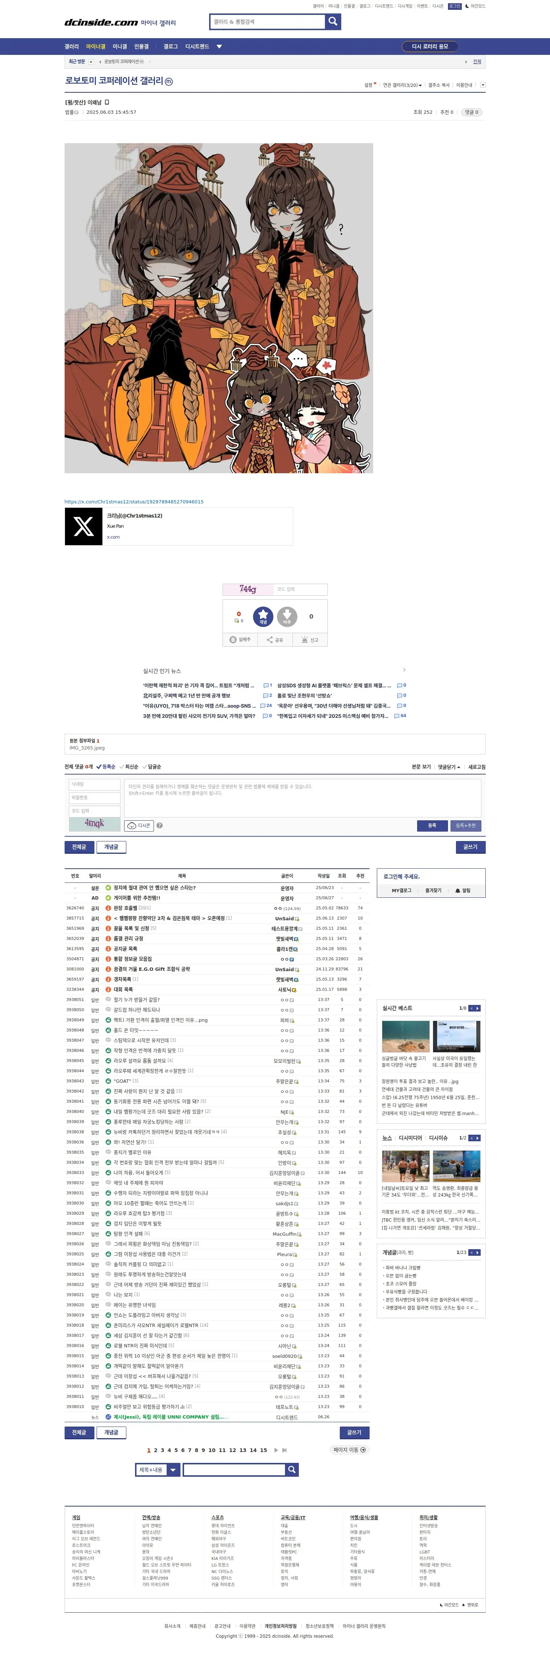Switch to the 디시미디어 tab in the news box
This screenshot has height=1657, width=550.
[x=410, y=1138]
